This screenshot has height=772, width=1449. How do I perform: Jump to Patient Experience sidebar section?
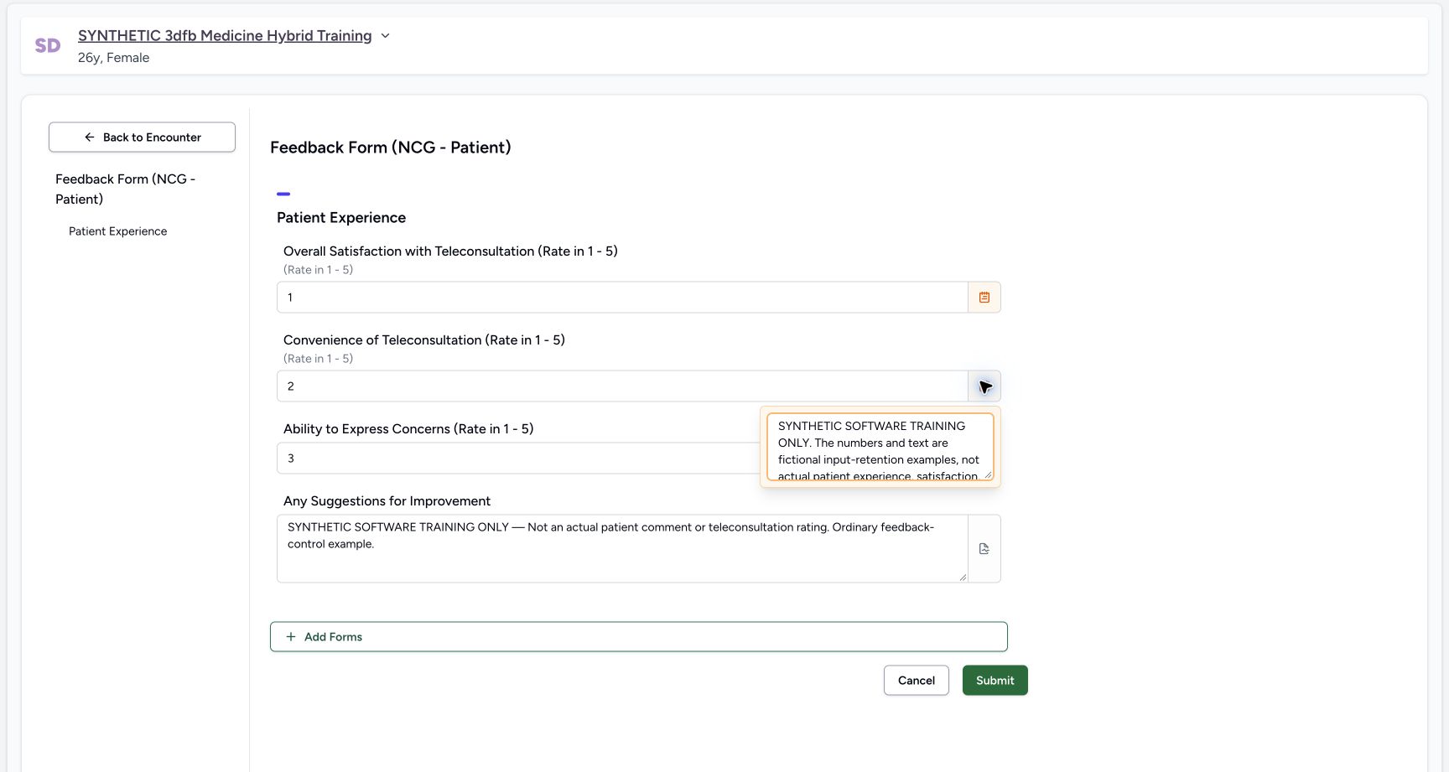pos(118,231)
